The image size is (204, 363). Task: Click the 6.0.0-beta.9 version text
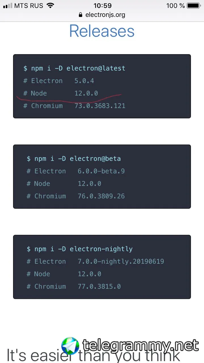(x=101, y=171)
